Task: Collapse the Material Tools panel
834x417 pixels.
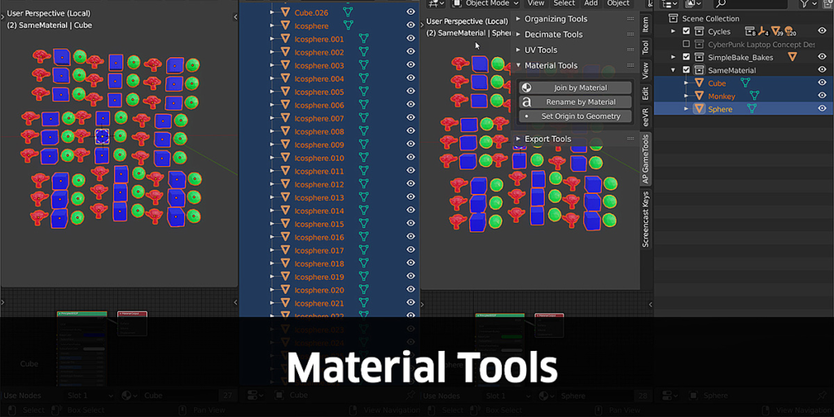Action: 551,65
